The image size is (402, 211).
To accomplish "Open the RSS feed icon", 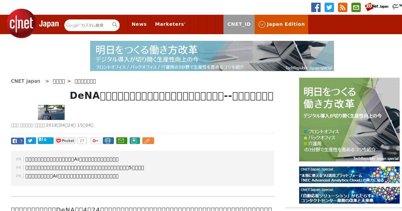I will pos(343,7).
